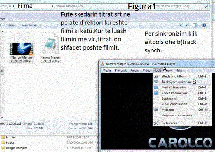Click the Codec Information blue info icon
This screenshot has height=152, width=215.
click(156, 93)
